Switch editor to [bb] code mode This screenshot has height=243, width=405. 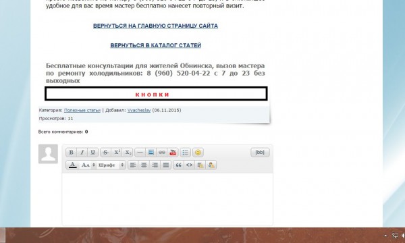[x=260, y=153]
